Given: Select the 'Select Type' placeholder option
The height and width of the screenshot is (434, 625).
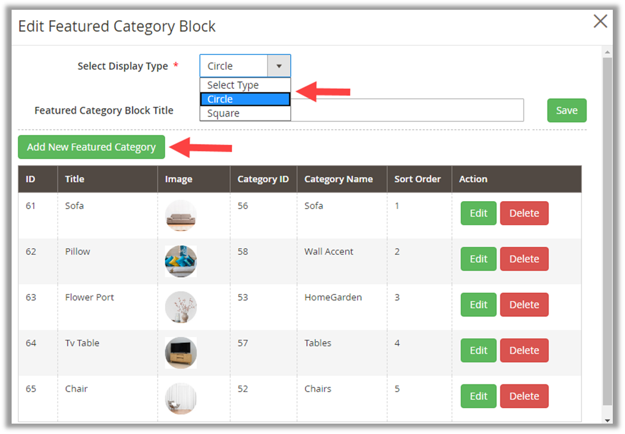Looking at the screenshot, I should pyautogui.click(x=245, y=85).
